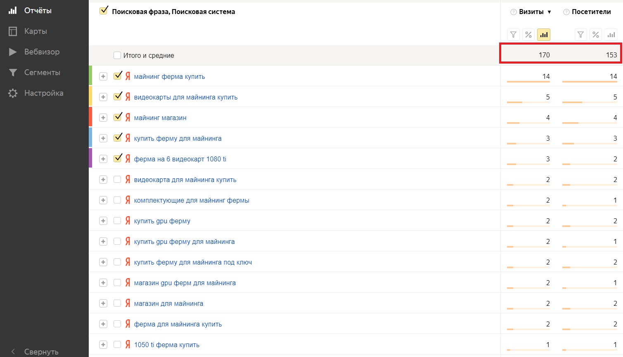The height and width of the screenshot is (357, 623).
Task: Switch Визиты column to percent view
Action: click(x=528, y=35)
